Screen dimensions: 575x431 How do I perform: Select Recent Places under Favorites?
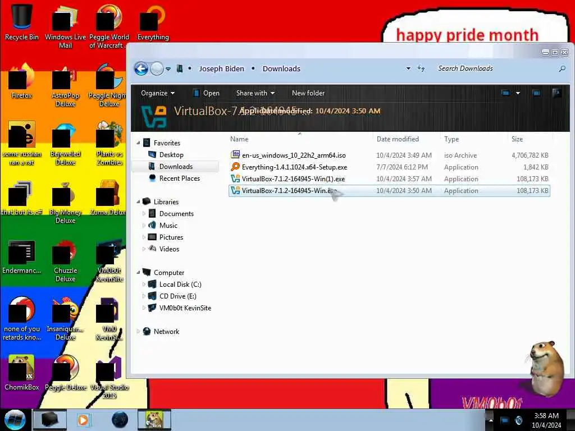coord(179,178)
